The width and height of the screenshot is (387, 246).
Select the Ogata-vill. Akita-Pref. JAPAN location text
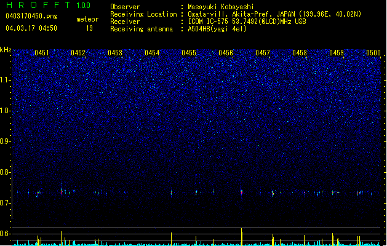pyautogui.click(x=241, y=14)
